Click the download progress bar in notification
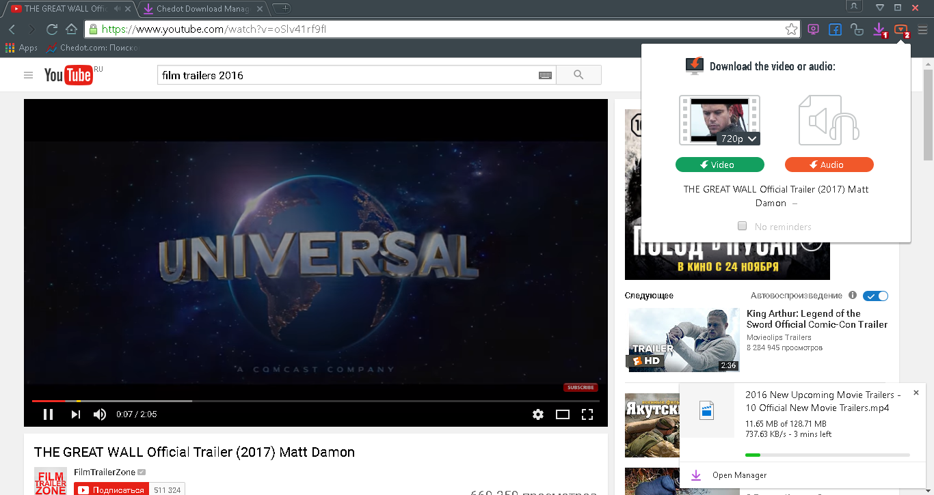 827,455
